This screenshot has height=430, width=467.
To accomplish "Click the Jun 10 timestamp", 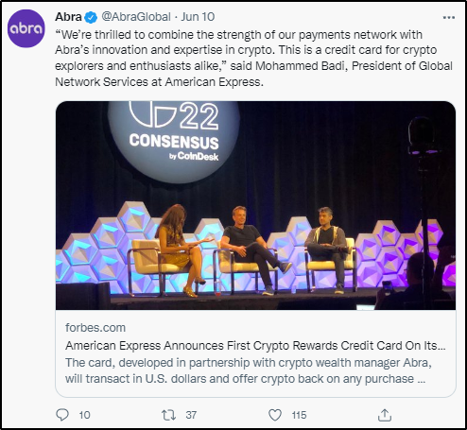I will (198, 17).
